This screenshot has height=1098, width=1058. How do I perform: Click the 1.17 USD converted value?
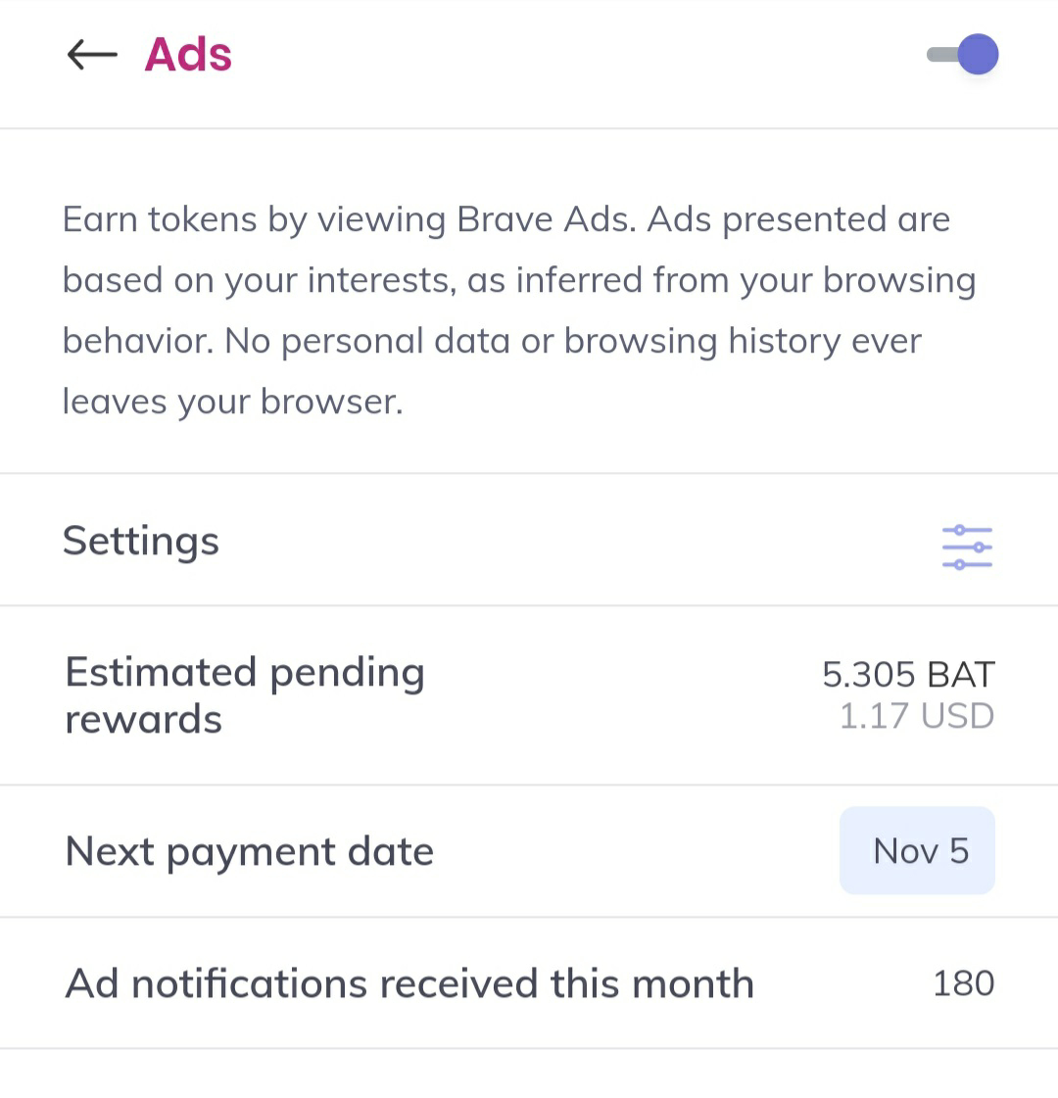click(917, 716)
